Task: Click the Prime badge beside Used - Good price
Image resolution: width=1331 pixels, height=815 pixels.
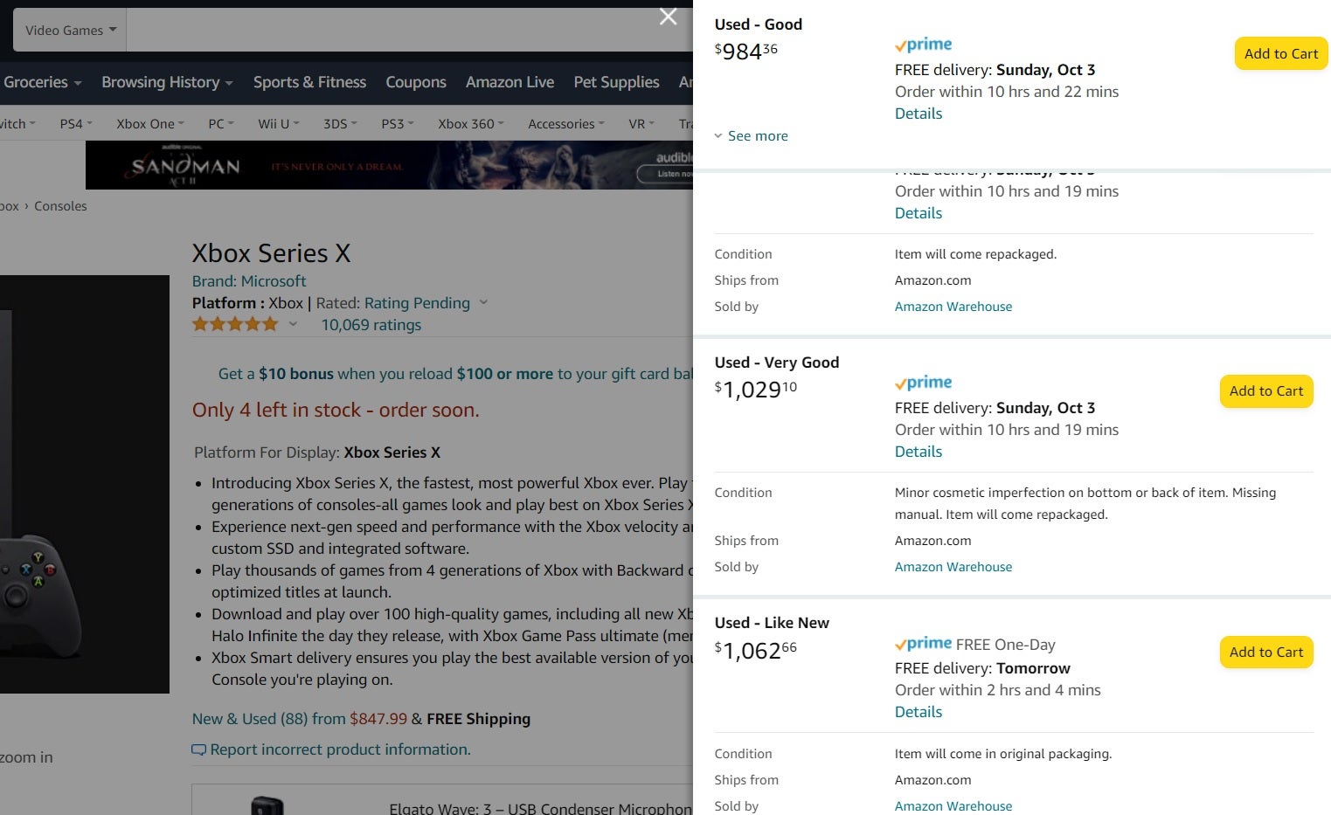Action: 923,45
